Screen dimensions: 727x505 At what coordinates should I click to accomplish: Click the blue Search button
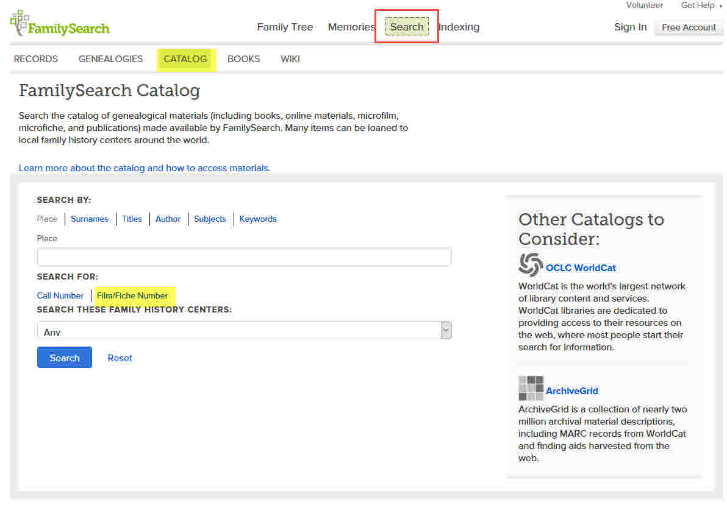[x=65, y=357]
